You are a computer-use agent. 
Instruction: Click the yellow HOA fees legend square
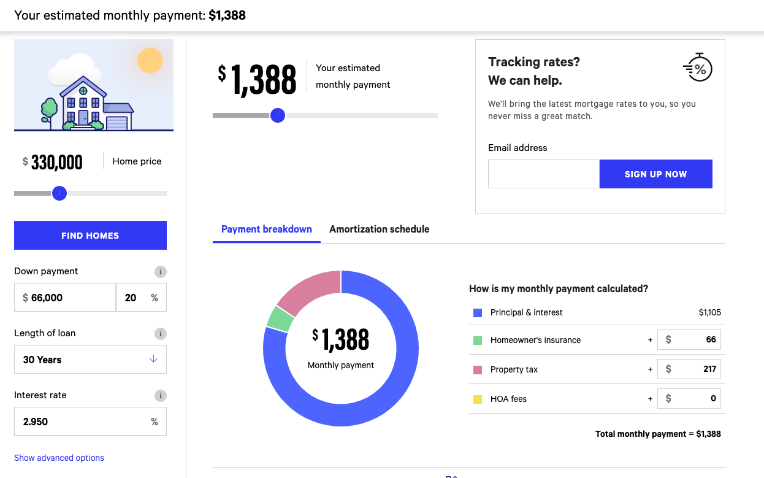click(x=478, y=399)
